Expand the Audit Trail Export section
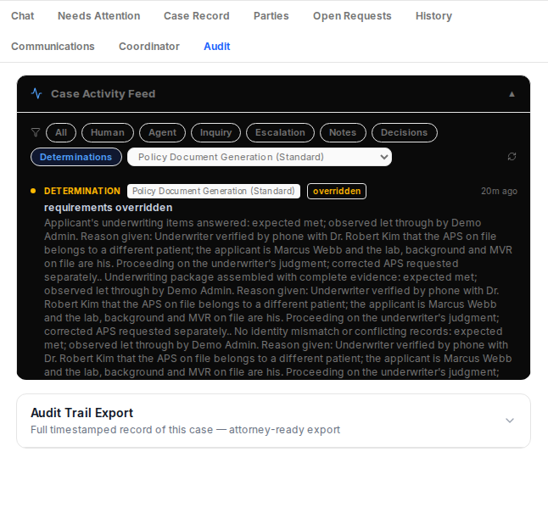The height and width of the screenshot is (513, 548). (510, 421)
